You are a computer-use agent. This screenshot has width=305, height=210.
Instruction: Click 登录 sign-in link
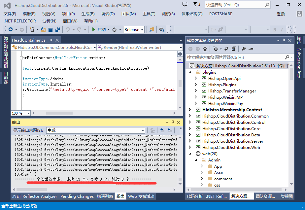pyautogui.click(x=281, y=14)
